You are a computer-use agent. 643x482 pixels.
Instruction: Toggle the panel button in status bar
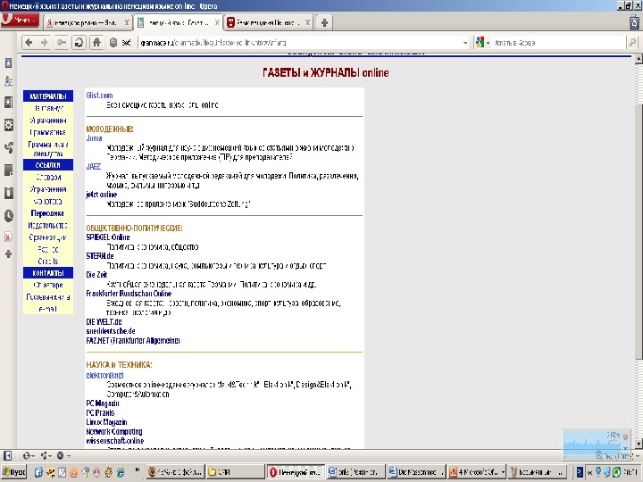(x=7, y=455)
